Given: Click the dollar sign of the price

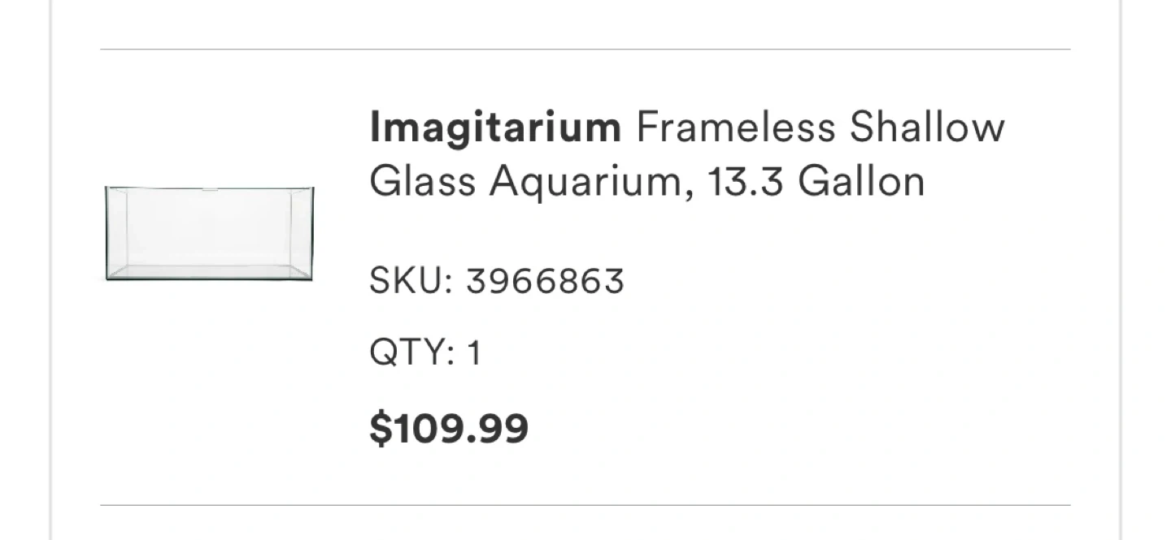Looking at the screenshot, I should [x=379, y=428].
